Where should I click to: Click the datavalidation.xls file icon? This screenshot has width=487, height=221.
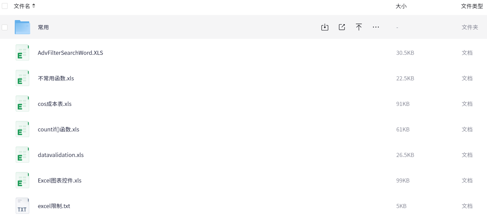pyautogui.click(x=22, y=155)
